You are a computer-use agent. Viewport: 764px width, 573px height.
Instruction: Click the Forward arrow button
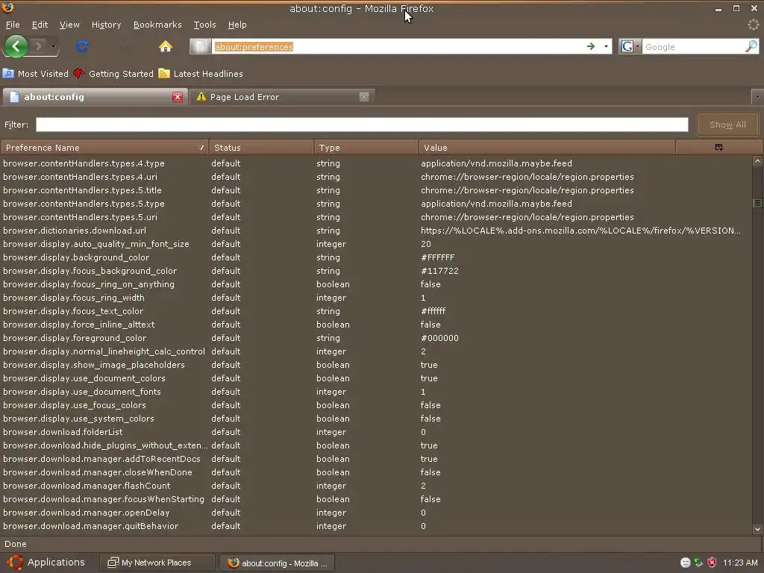(x=39, y=46)
